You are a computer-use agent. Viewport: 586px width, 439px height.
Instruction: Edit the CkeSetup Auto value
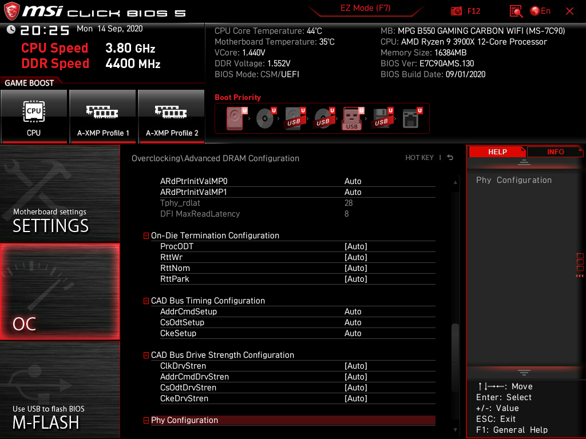pos(353,333)
